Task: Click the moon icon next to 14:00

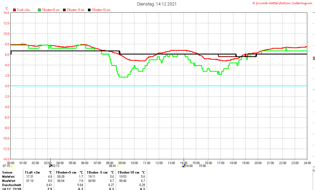Action: tap(184, 166)
